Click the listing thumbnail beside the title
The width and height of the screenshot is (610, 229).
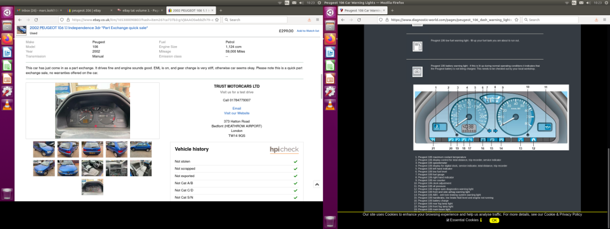(x=21, y=30)
